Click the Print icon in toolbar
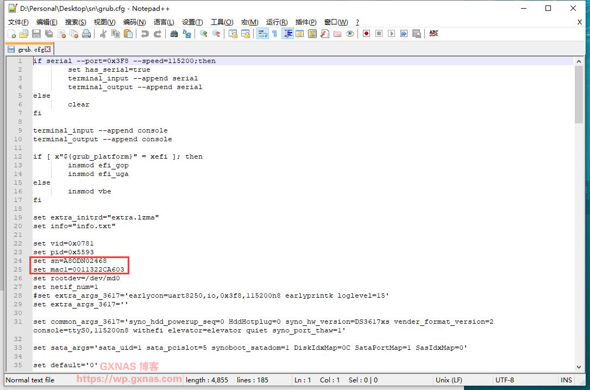 tap(86, 34)
